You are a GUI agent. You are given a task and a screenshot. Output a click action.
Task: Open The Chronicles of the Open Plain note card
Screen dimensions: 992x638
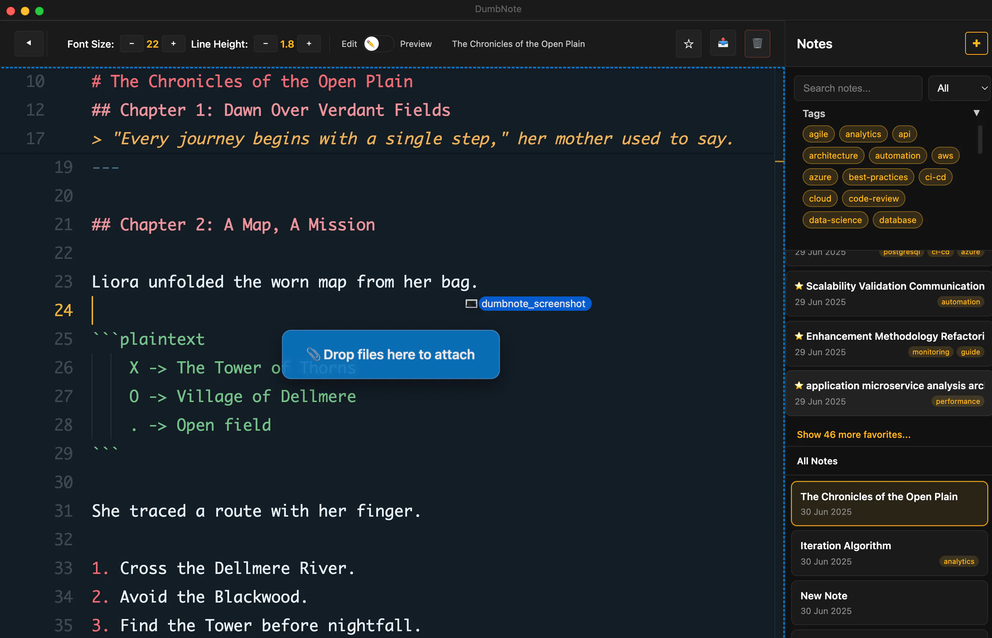[889, 504]
